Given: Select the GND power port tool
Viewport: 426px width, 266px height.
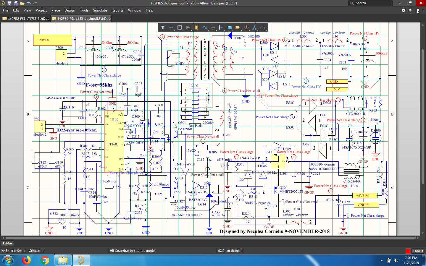Looking at the screenshot, I should 213,27.
